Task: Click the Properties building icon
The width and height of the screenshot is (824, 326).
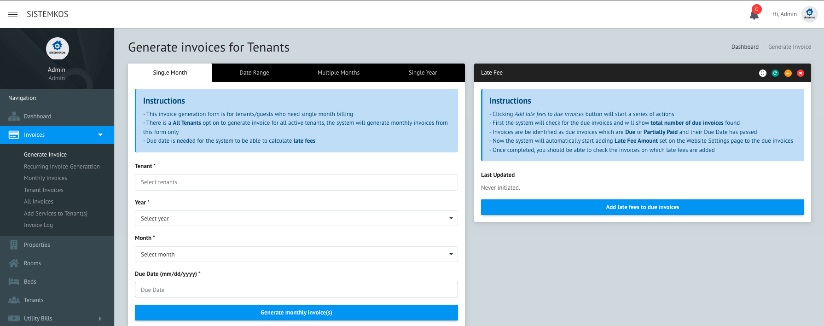Action: click(14, 245)
